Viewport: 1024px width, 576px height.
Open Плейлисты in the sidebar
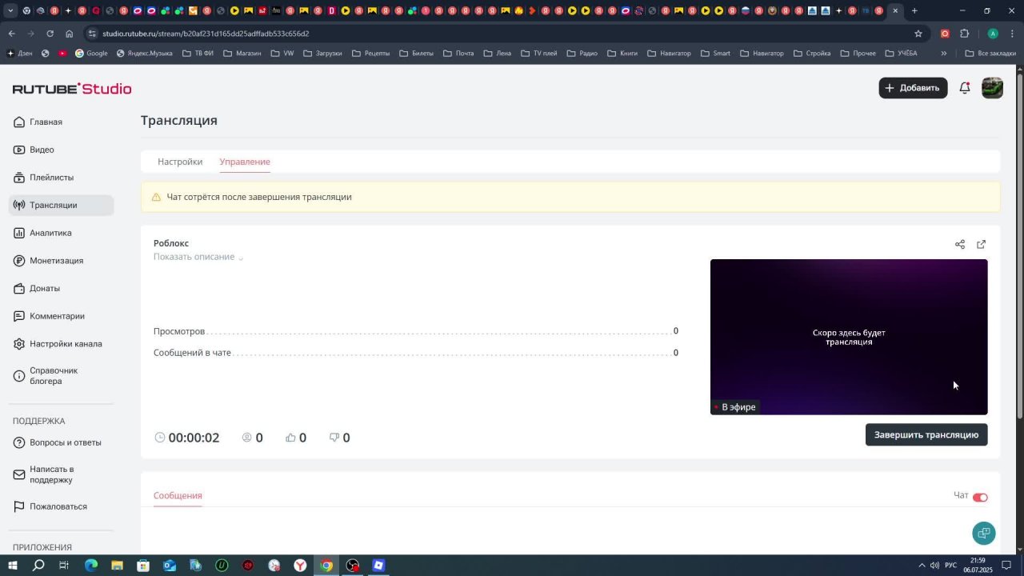click(x=61, y=178)
